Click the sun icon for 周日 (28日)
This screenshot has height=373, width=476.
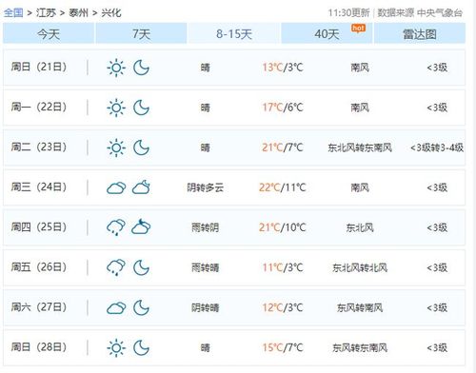(116, 347)
